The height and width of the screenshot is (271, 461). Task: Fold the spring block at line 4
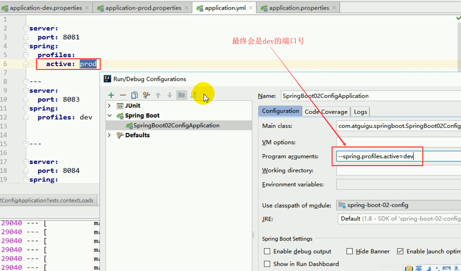pos(26,46)
